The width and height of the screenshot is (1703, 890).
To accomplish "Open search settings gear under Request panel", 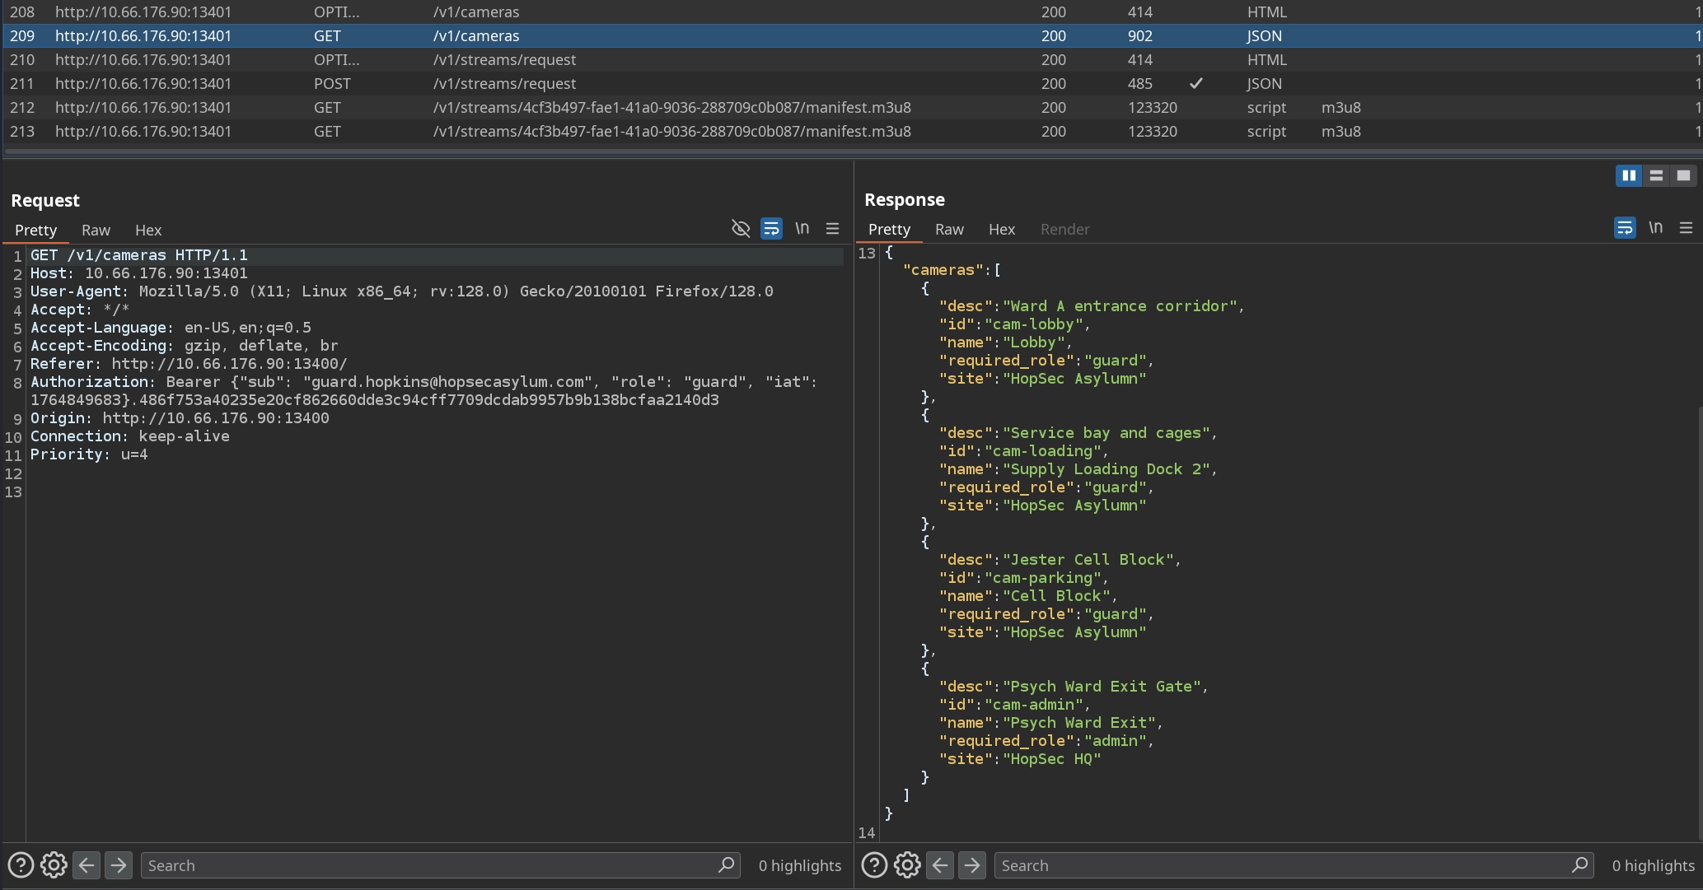I will [54, 865].
